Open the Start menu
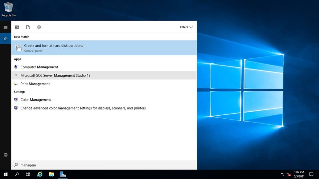The image size is (319, 179). tap(5, 174)
